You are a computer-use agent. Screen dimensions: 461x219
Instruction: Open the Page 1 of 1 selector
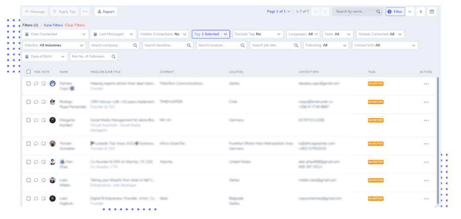point(278,12)
